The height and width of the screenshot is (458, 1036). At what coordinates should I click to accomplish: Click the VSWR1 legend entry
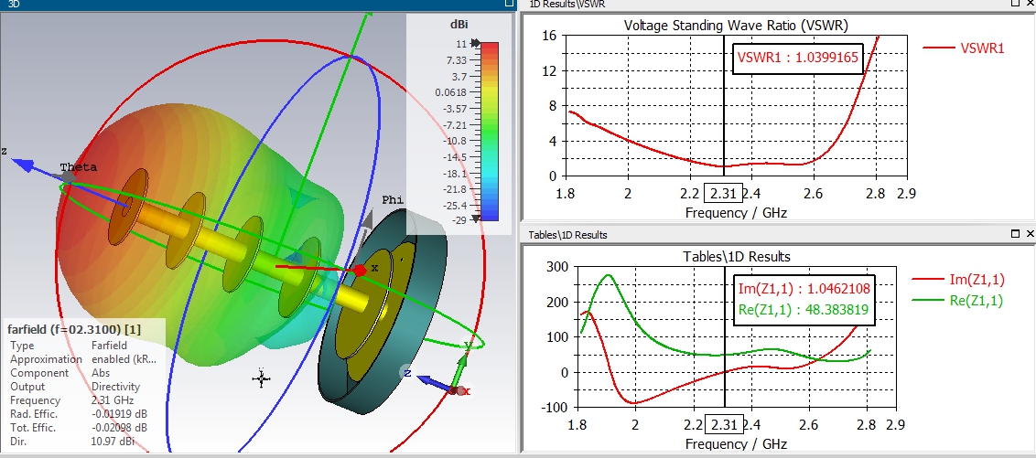pyautogui.click(x=964, y=48)
